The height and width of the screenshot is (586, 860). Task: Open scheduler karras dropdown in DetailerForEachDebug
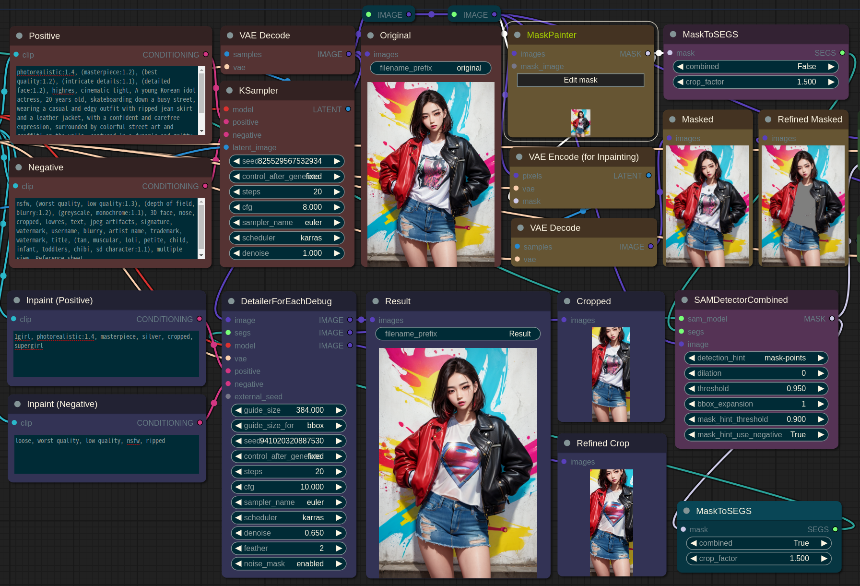tap(288, 518)
